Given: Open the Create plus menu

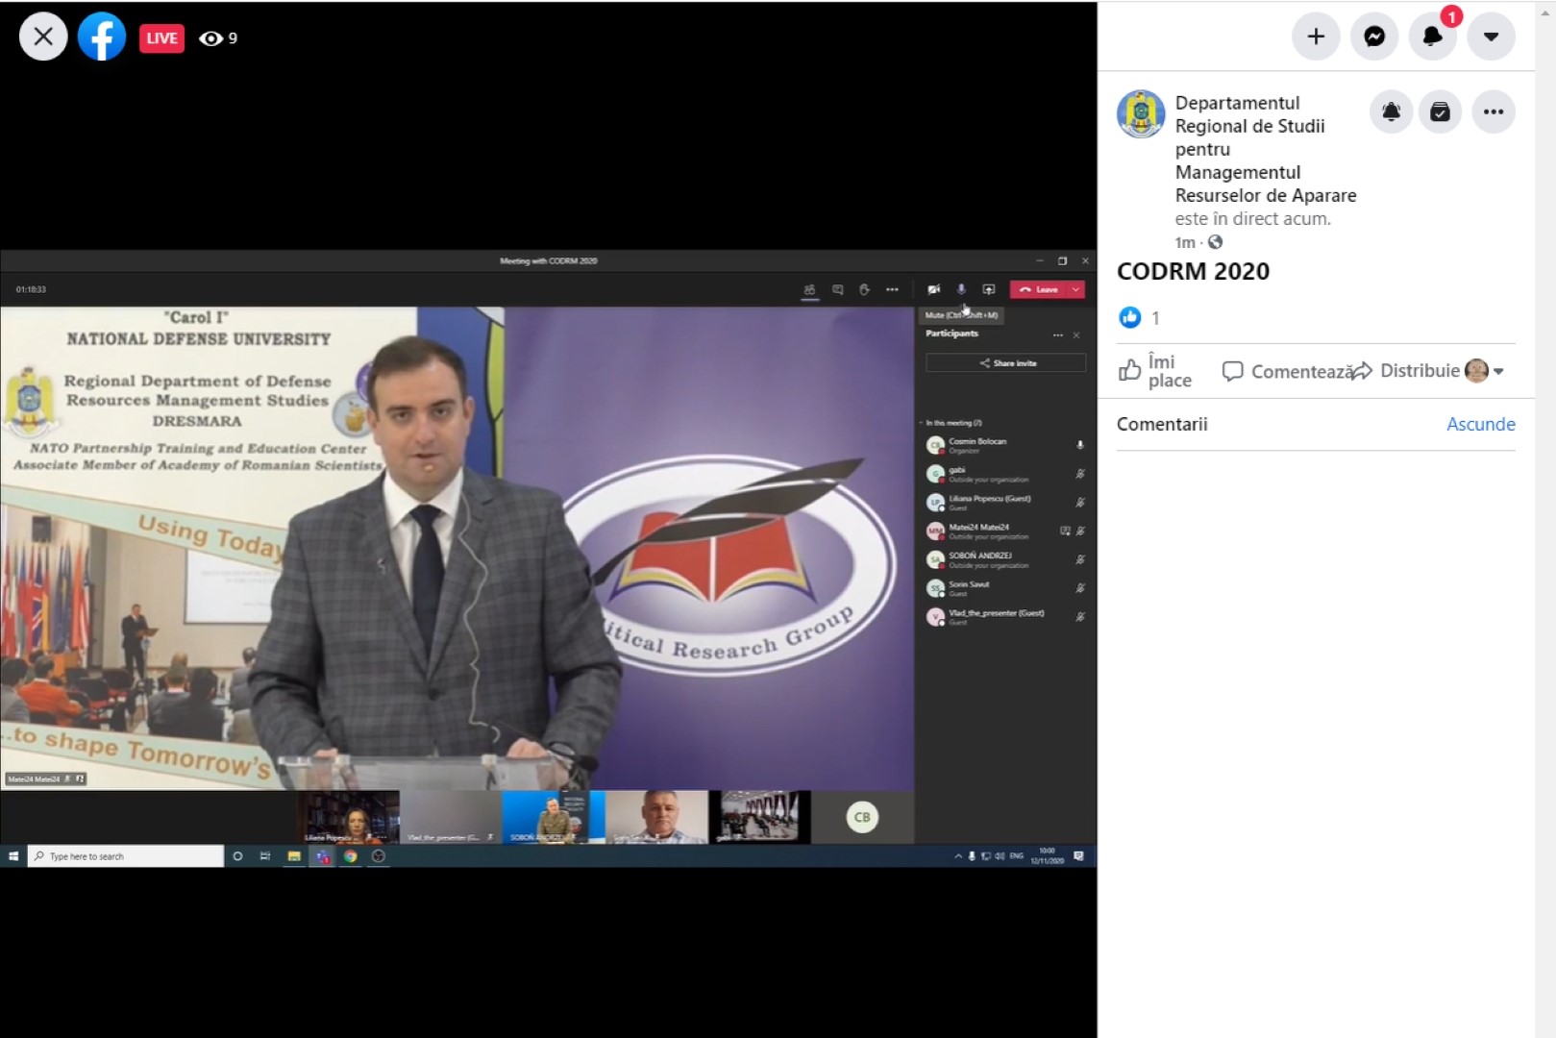Looking at the screenshot, I should pos(1316,37).
